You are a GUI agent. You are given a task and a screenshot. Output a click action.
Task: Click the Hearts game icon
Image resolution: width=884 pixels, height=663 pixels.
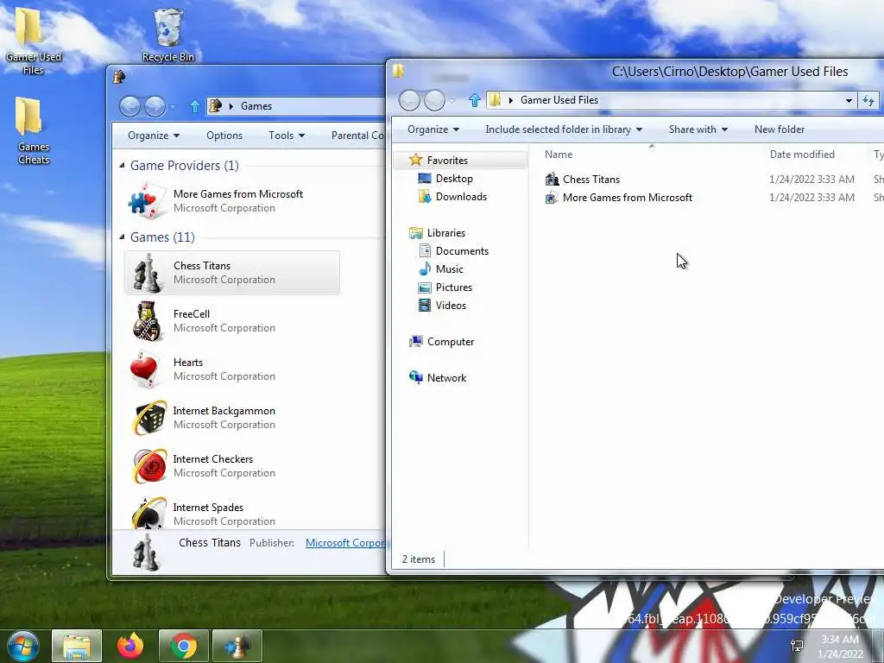tap(145, 369)
